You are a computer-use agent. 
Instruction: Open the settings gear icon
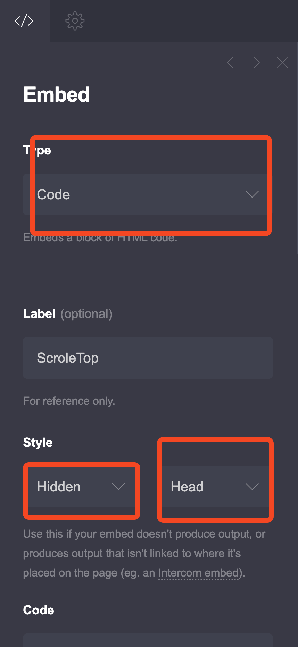point(74,21)
